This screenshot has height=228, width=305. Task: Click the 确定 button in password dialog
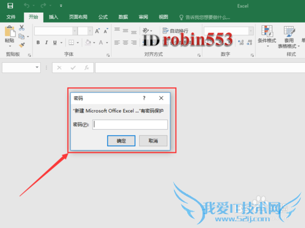coord(121,141)
